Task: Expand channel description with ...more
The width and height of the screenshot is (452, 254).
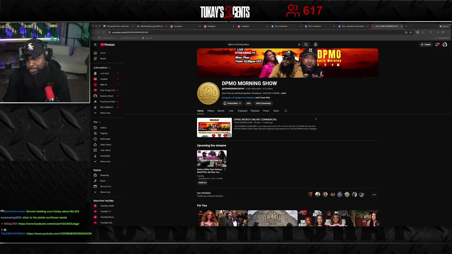Action: [283, 93]
